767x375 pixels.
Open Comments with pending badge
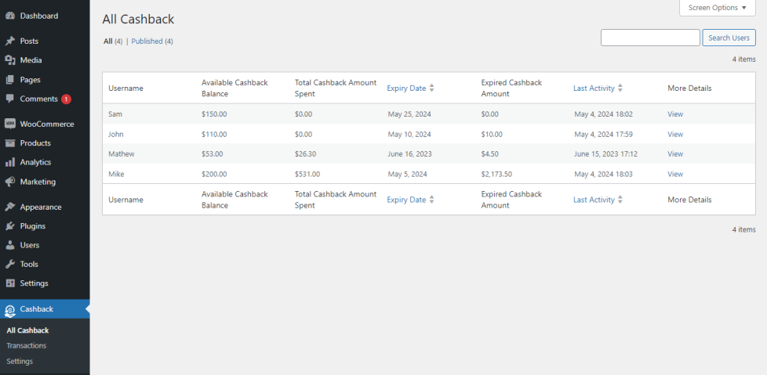tap(39, 99)
